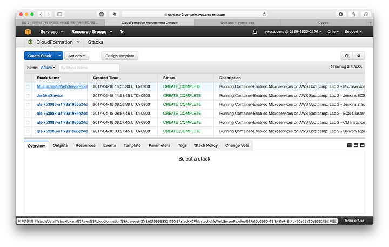Switch to the Resources tab
Screen dimensions: 389x247
tap(85, 145)
